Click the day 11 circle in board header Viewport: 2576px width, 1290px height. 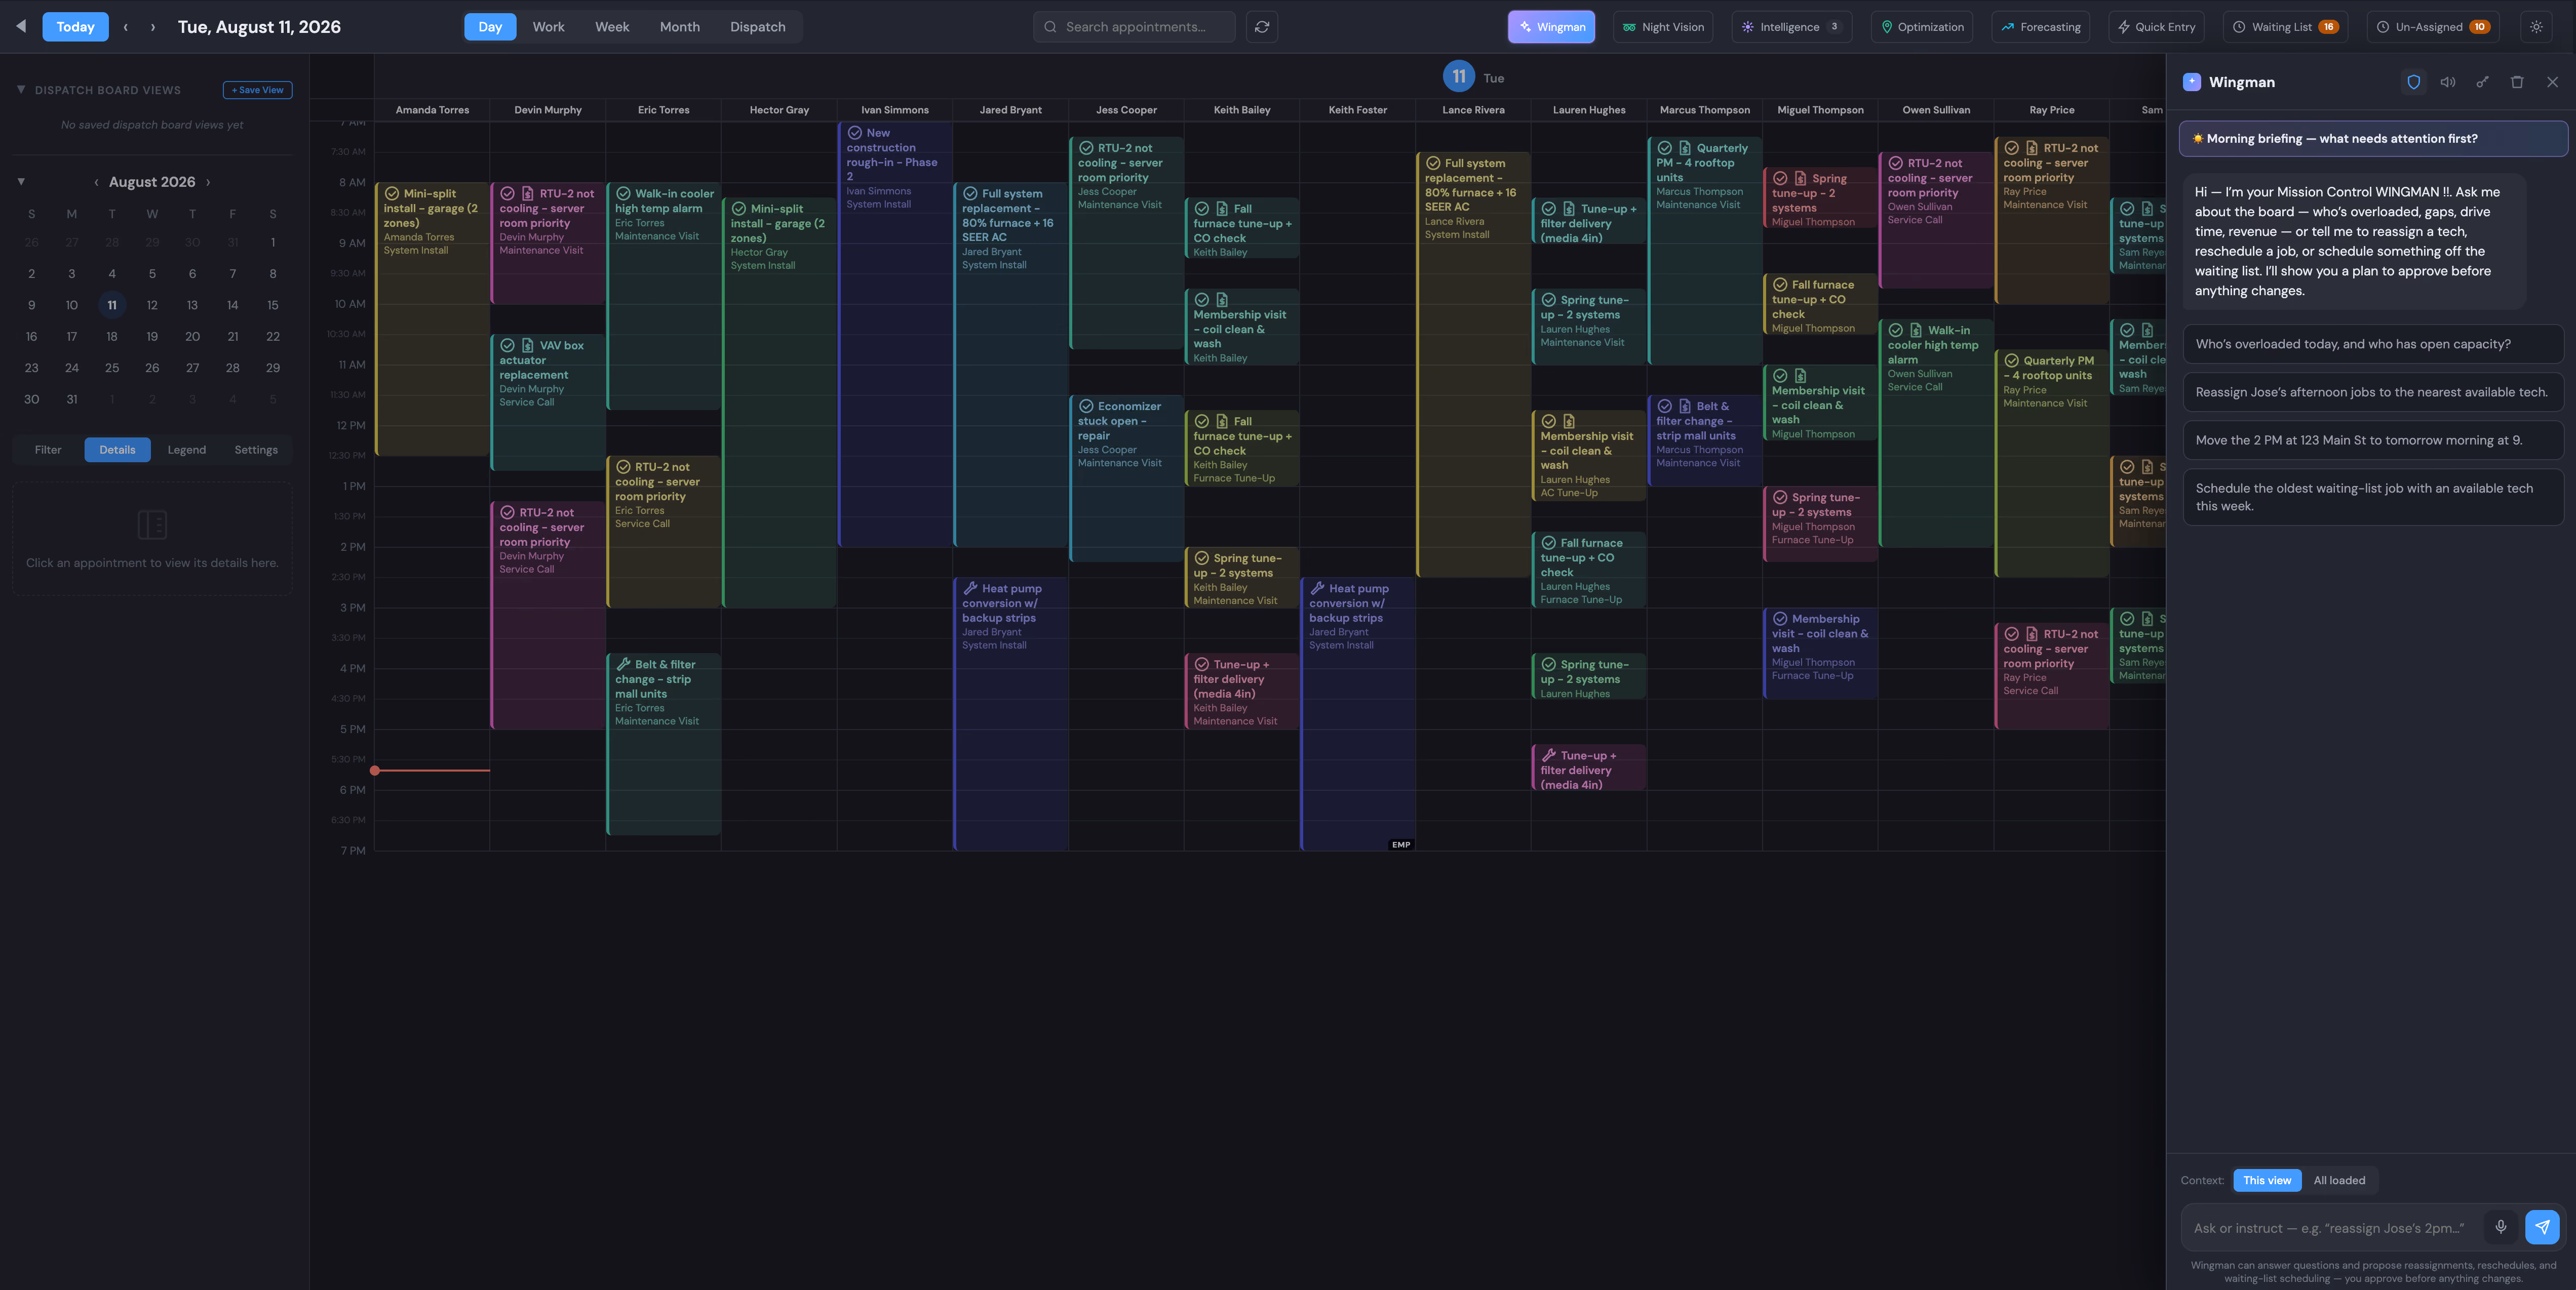pyautogui.click(x=1459, y=76)
